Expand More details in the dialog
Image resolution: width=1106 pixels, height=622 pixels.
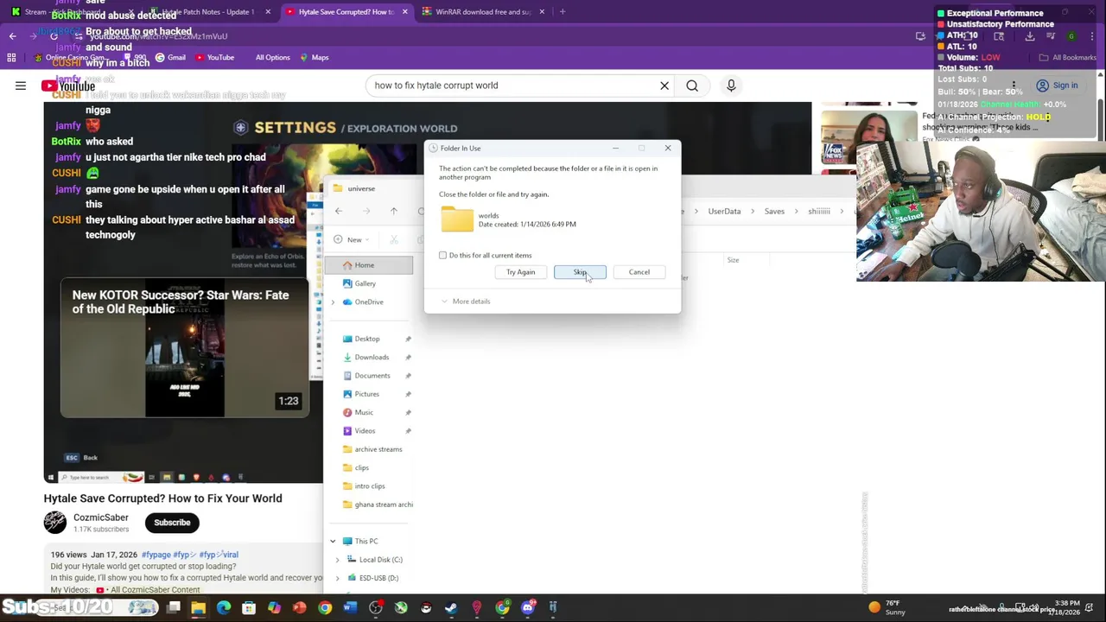pos(465,301)
